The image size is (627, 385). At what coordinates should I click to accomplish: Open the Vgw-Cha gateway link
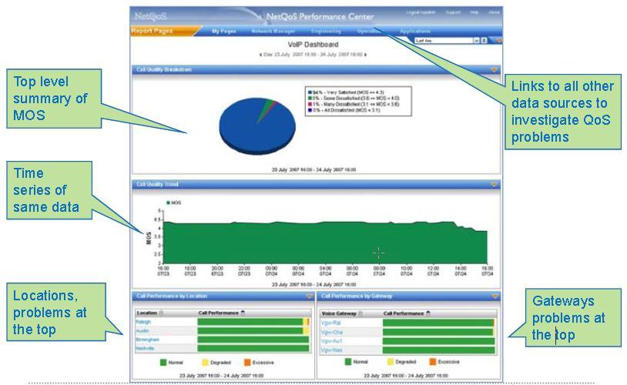click(331, 332)
